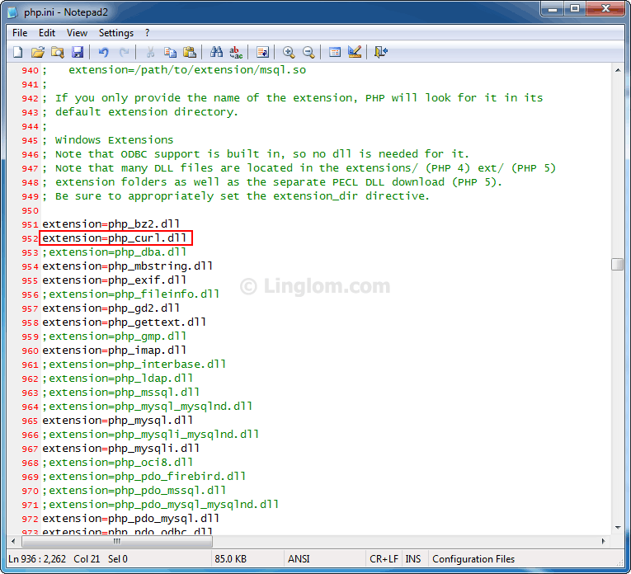Click the CR+LF line ending status
The width and height of the screenshot is (631, 574).
[x=384, y=559]
